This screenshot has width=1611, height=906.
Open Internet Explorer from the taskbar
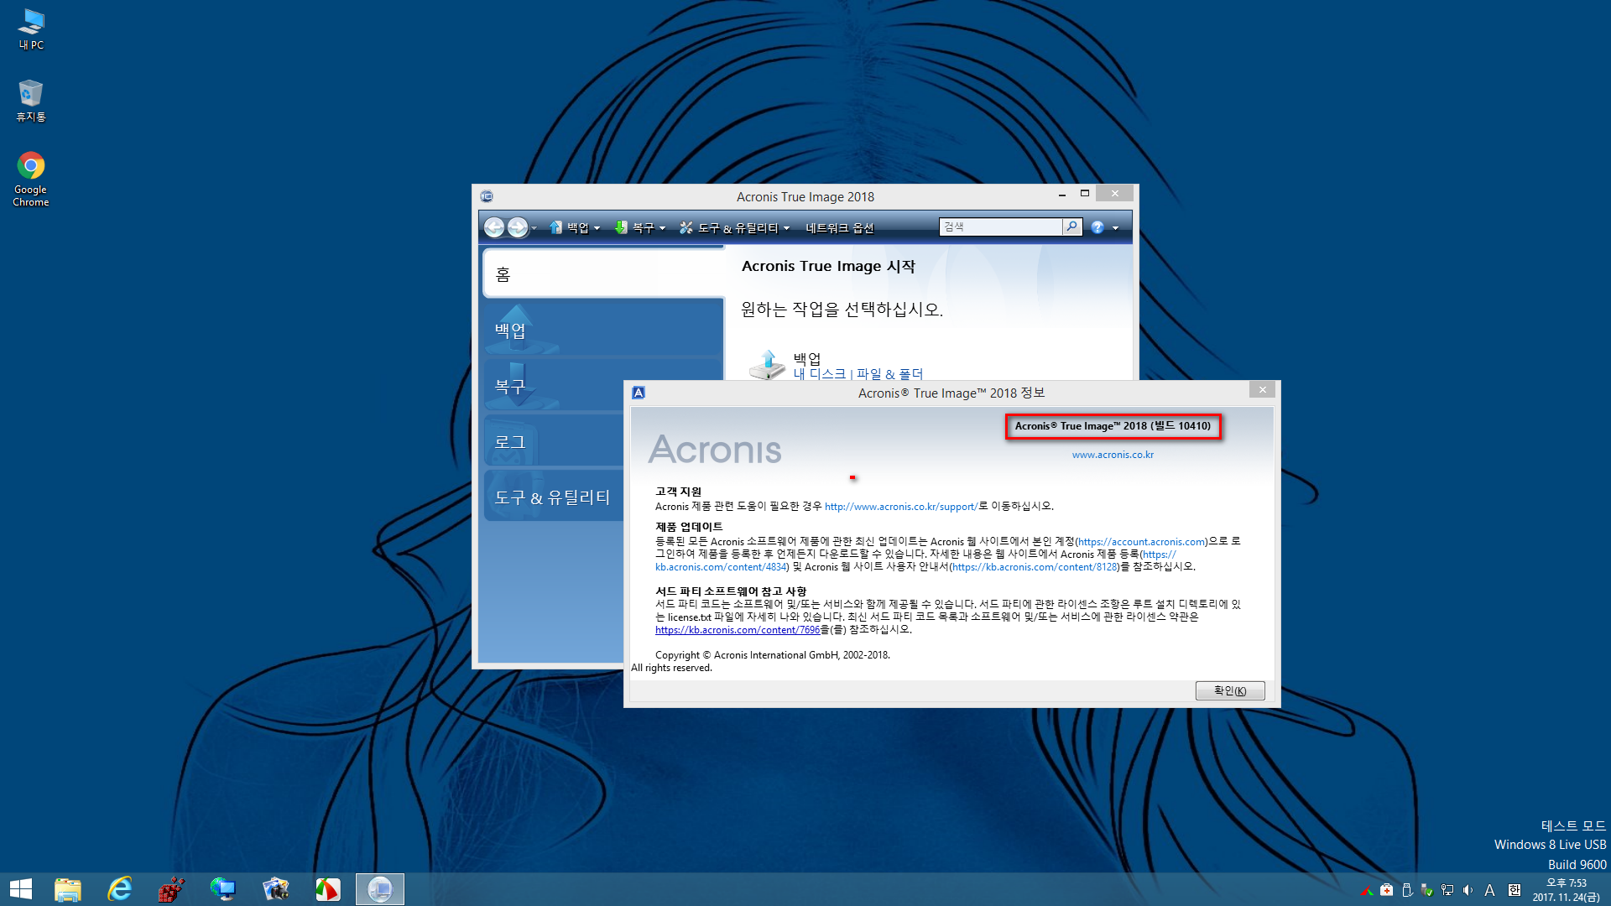[120, 889]
